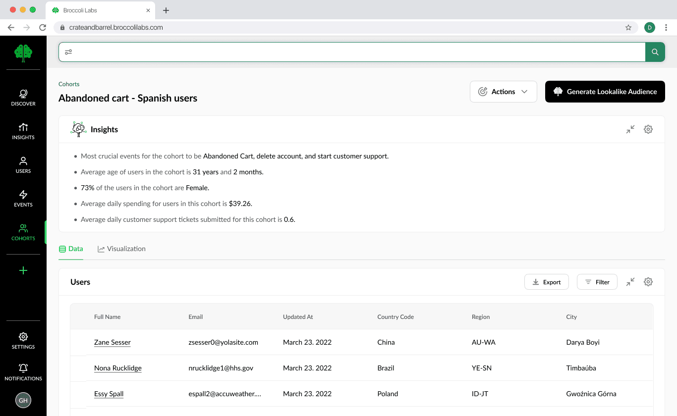Sort by Full Name column header
Viewport: 677px width, 416px height.
pos(108,317)
